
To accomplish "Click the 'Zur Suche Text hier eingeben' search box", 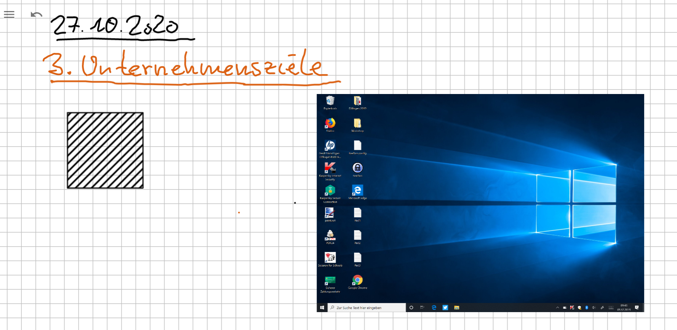I will 368,308.
